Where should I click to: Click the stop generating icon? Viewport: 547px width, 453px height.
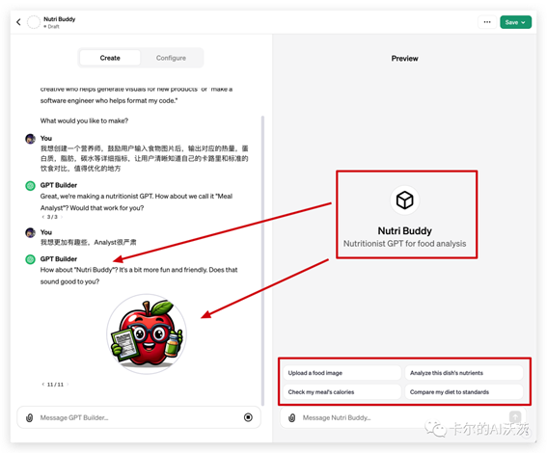coord(248,417)
